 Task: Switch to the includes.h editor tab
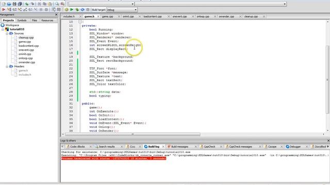[x=69, y=16]
